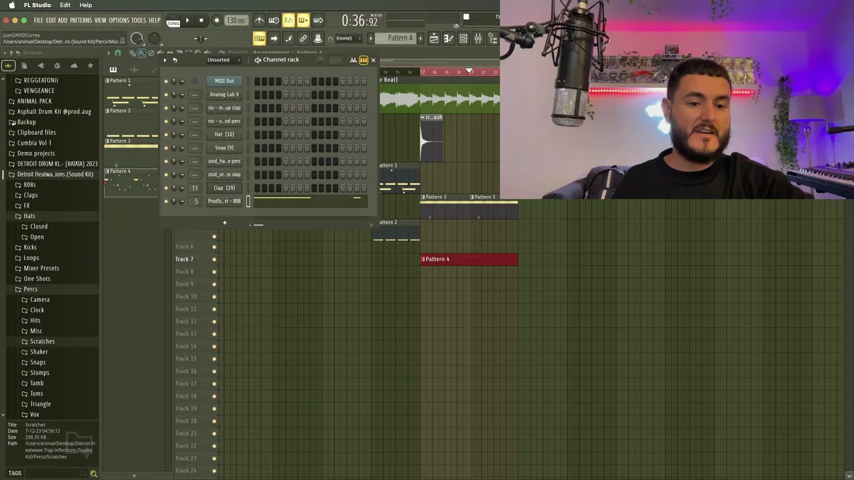This screenshot has width=854, height=480.
Task: Toggle loop recording icon
Action: pos(318,21)
